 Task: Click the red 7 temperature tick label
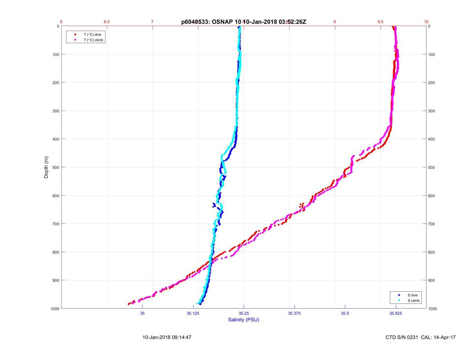click(x=152, y=22)
